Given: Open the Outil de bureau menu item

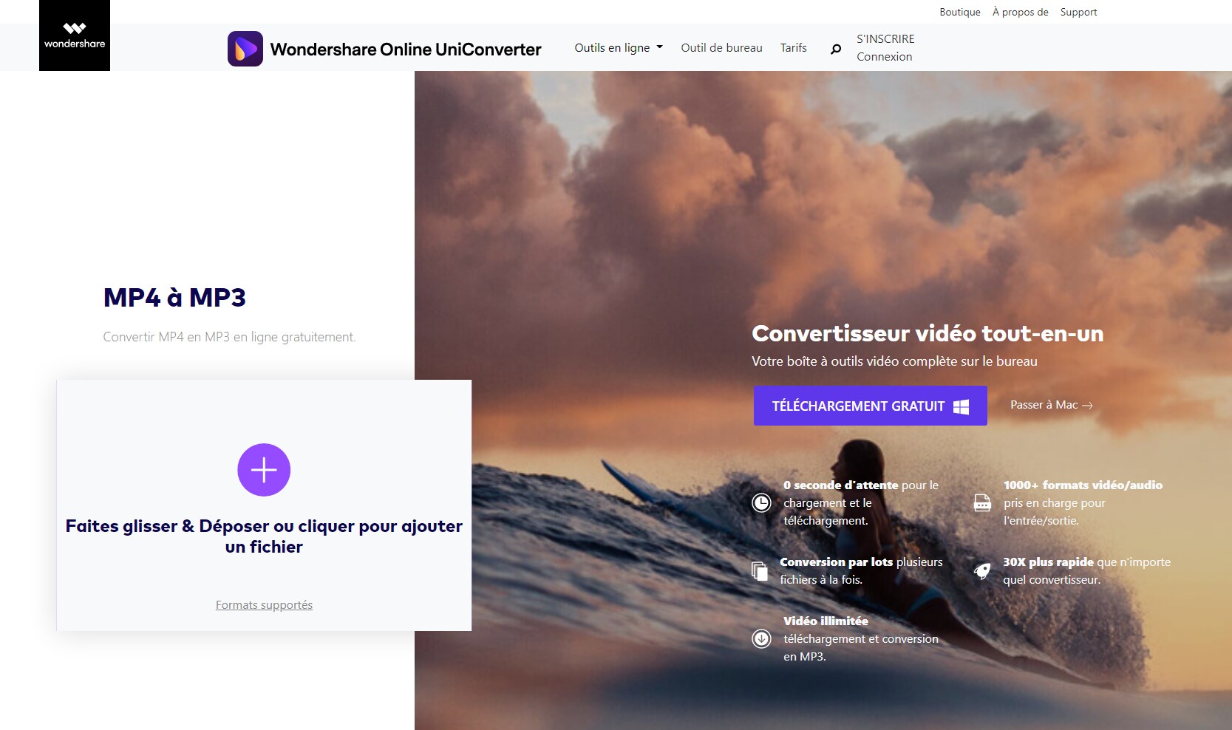Looking at the screenshot, I should pos(721,47).
